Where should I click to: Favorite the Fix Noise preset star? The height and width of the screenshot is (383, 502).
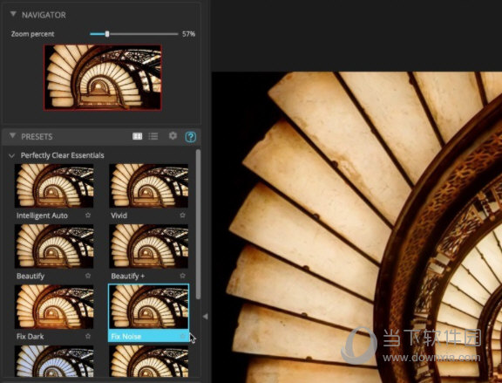tap(182, 336)
